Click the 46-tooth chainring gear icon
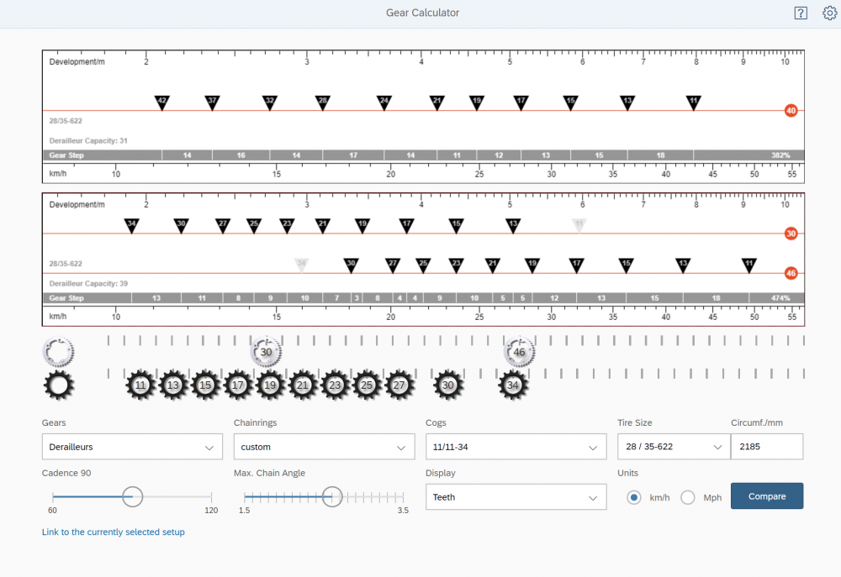The width and height of the screenshot is (841, 577). (x=519, y=353)
